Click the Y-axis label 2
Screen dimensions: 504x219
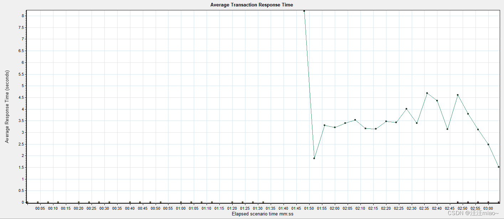click(22, 156)
